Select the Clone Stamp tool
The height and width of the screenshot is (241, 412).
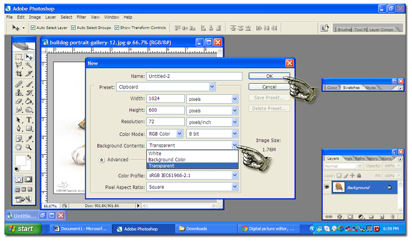(19, 92)
